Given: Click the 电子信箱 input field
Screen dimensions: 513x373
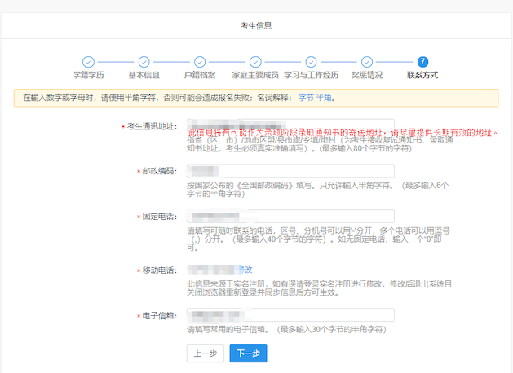Looking at the screenshot, I should (x=290, y=315).
